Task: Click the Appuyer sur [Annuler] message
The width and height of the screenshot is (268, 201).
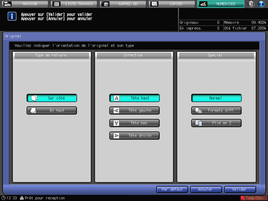Action: coord(57,19)
